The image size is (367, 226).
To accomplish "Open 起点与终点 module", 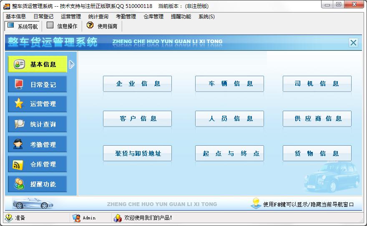I will coord(230,154).
